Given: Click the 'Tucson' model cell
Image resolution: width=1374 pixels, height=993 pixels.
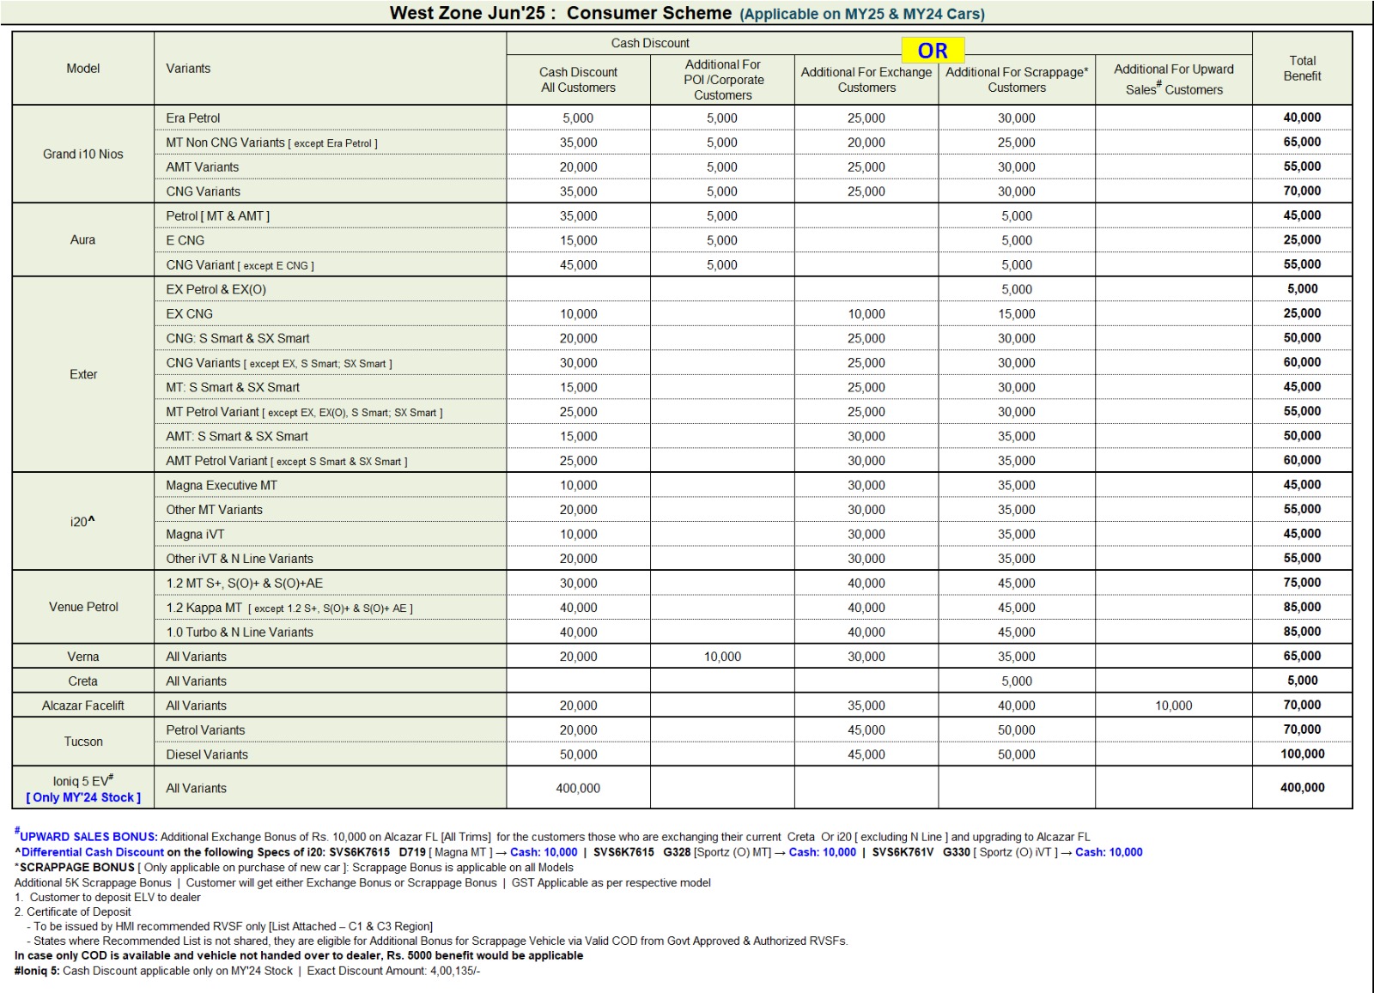Looking at the screenshot, I should point(83,742).
